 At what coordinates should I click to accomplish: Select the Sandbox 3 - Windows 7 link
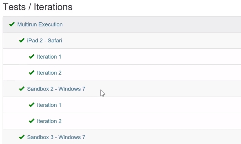click(x=56, y=137)
